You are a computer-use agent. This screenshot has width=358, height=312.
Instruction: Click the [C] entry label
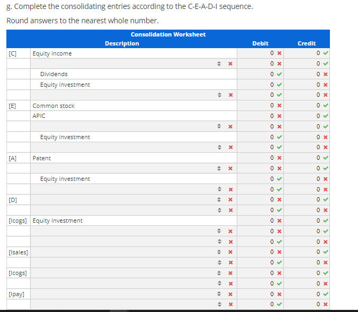13,53
